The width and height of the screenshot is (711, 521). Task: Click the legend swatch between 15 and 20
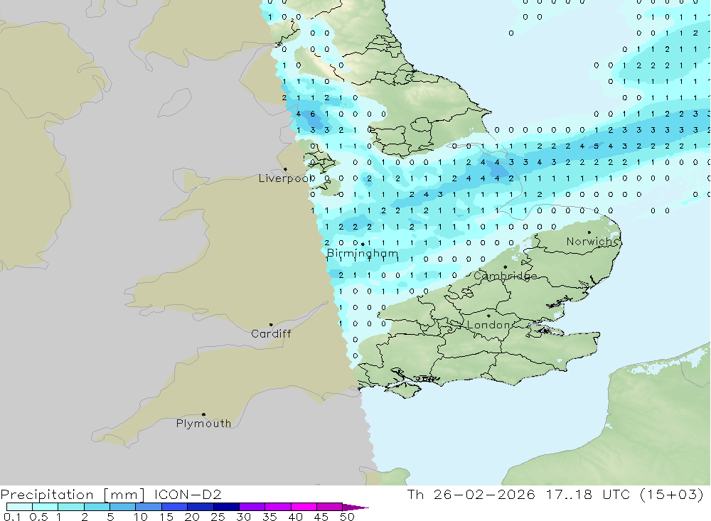click(x=175, y=507)
